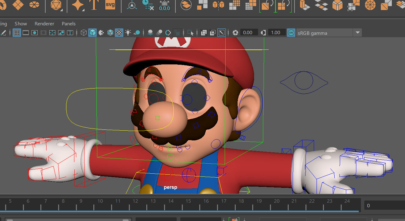Image resolution: width=405 pixels, height=221 pixels.
Task: Toggle viewport shadows icon
Action: pos(137,33)
